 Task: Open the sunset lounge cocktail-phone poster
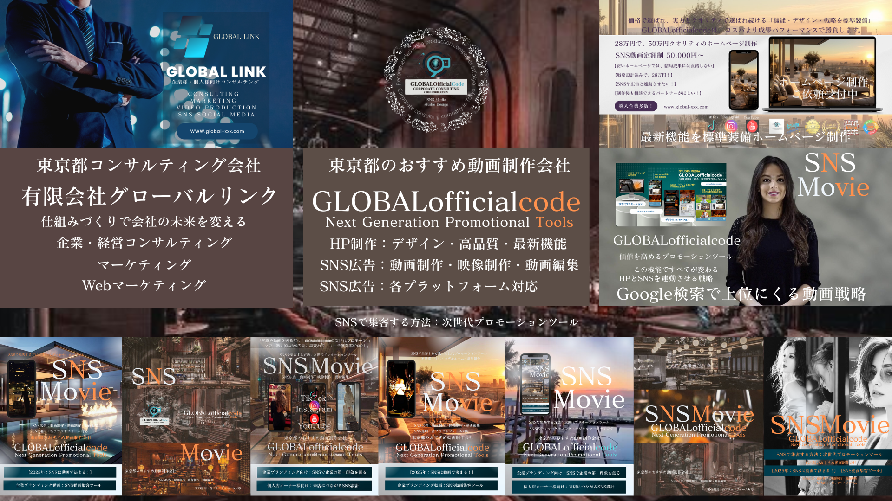pyautogui.click(x=442, y=416)
